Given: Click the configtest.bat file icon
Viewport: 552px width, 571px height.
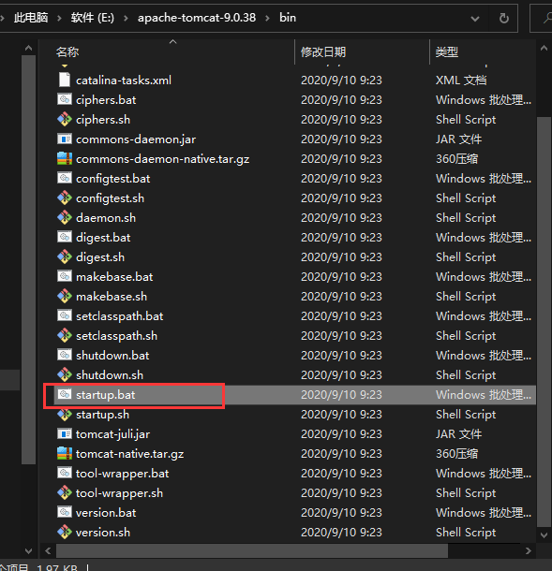Looking at the screenshot, I should point(65,178).
